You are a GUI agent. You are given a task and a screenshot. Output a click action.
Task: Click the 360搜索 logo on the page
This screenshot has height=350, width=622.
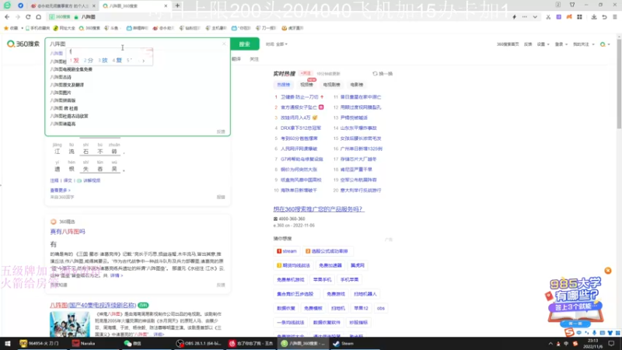point(23,44)
